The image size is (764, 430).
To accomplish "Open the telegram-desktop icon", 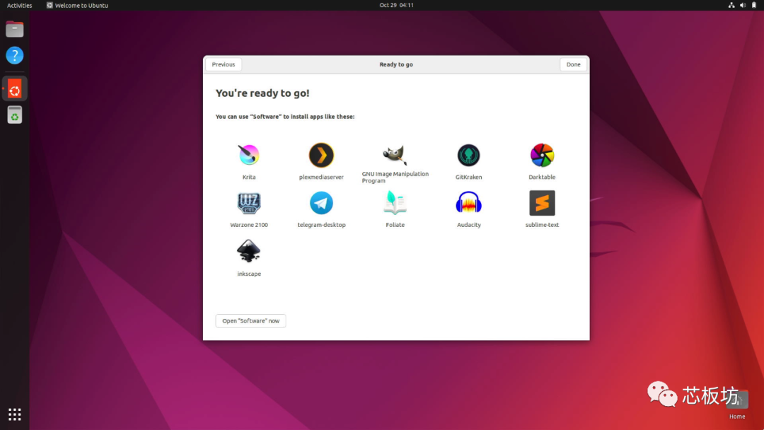I will [321, 203].
